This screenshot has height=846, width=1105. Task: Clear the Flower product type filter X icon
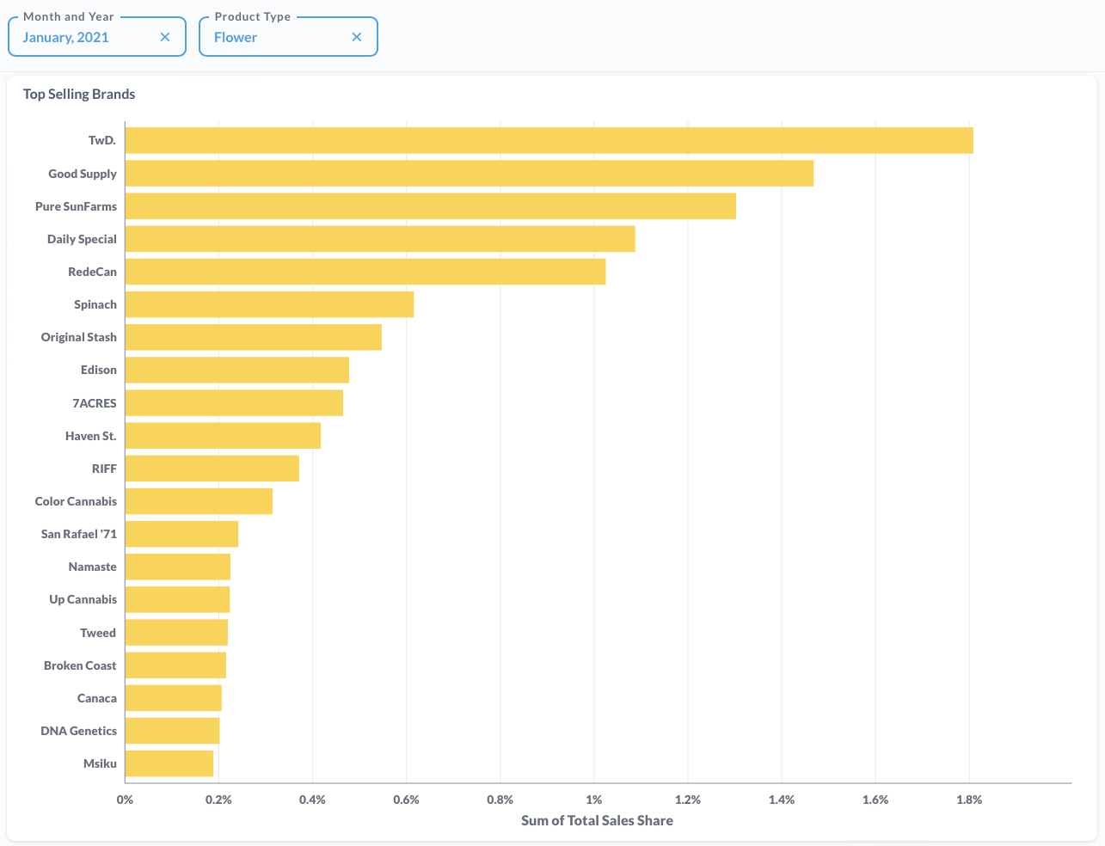click(357, 37)
